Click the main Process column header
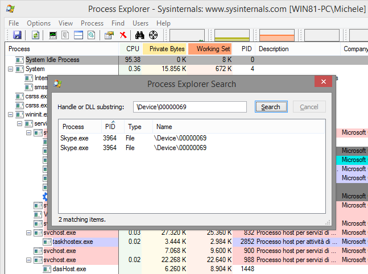This screenshot has height=274, width=368. pyautogui.click(x=62, y=49)
